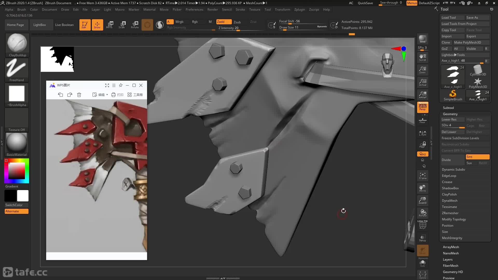The width and height of the screenshot is (498, 280).
Task: Expand the ArrayMesh section
Action: tap(451, 247)
